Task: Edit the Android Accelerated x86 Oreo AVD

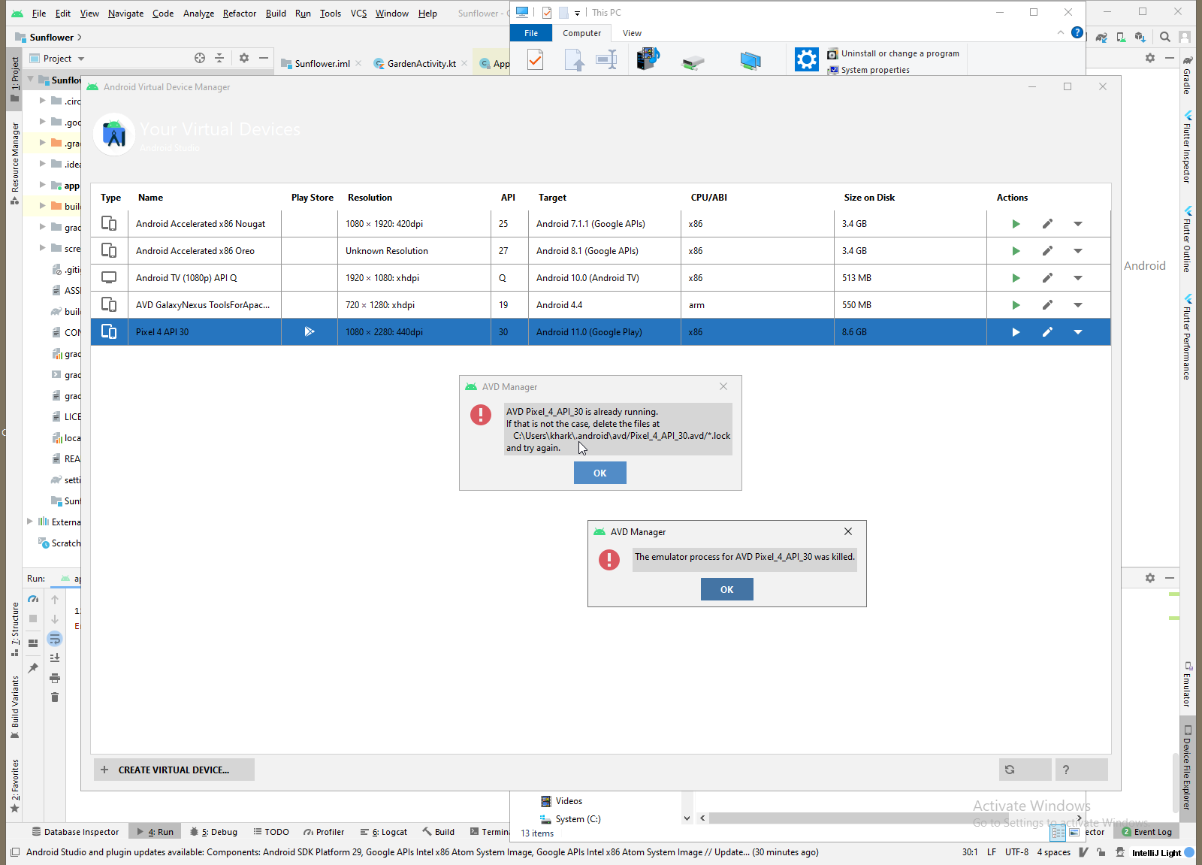Action: 1047,251
